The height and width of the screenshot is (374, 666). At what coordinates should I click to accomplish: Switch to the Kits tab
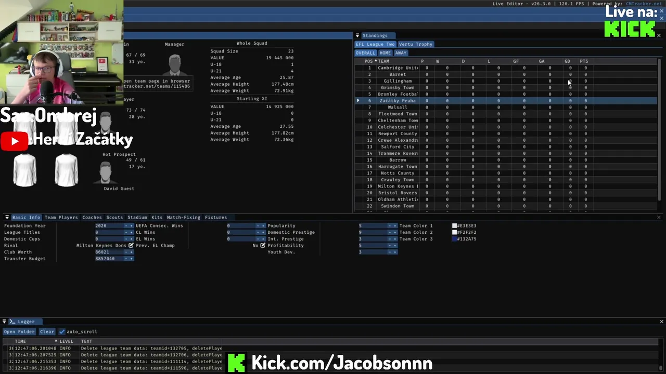157,217
